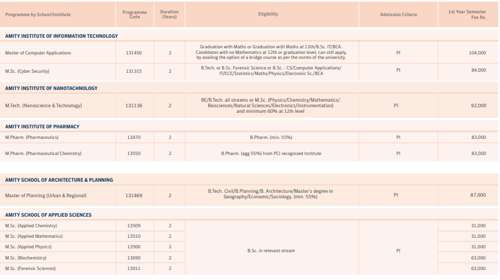Image resolution: width=500 pixels, height=280 pixels.
Task: Select the duration value for M.Sc. (Biochemistry)
Action: pyautogui.click(x=170, y=258)
